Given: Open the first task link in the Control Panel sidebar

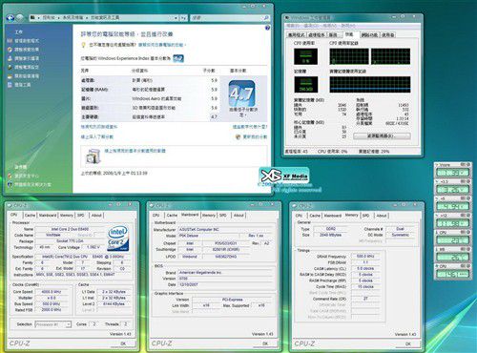Looking at the screenshot, I should (x=27, y=41).
